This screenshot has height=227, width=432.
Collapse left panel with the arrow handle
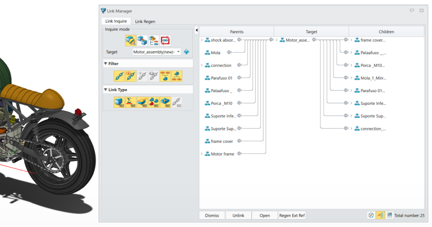pyautogui.click(x=197, y=30)
